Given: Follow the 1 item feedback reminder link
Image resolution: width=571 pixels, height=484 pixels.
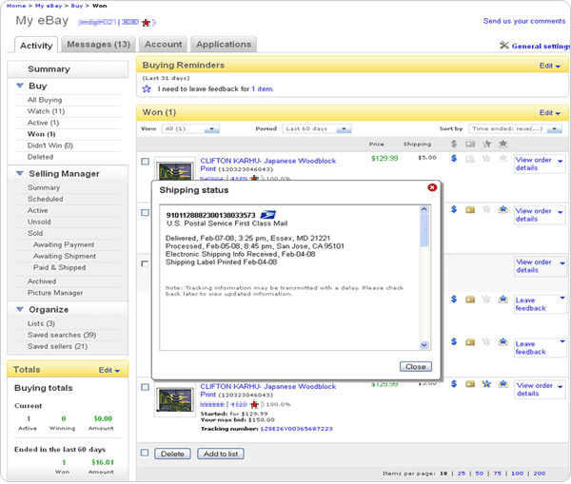Looking at the screenshot, I should [x=263, y=89].
